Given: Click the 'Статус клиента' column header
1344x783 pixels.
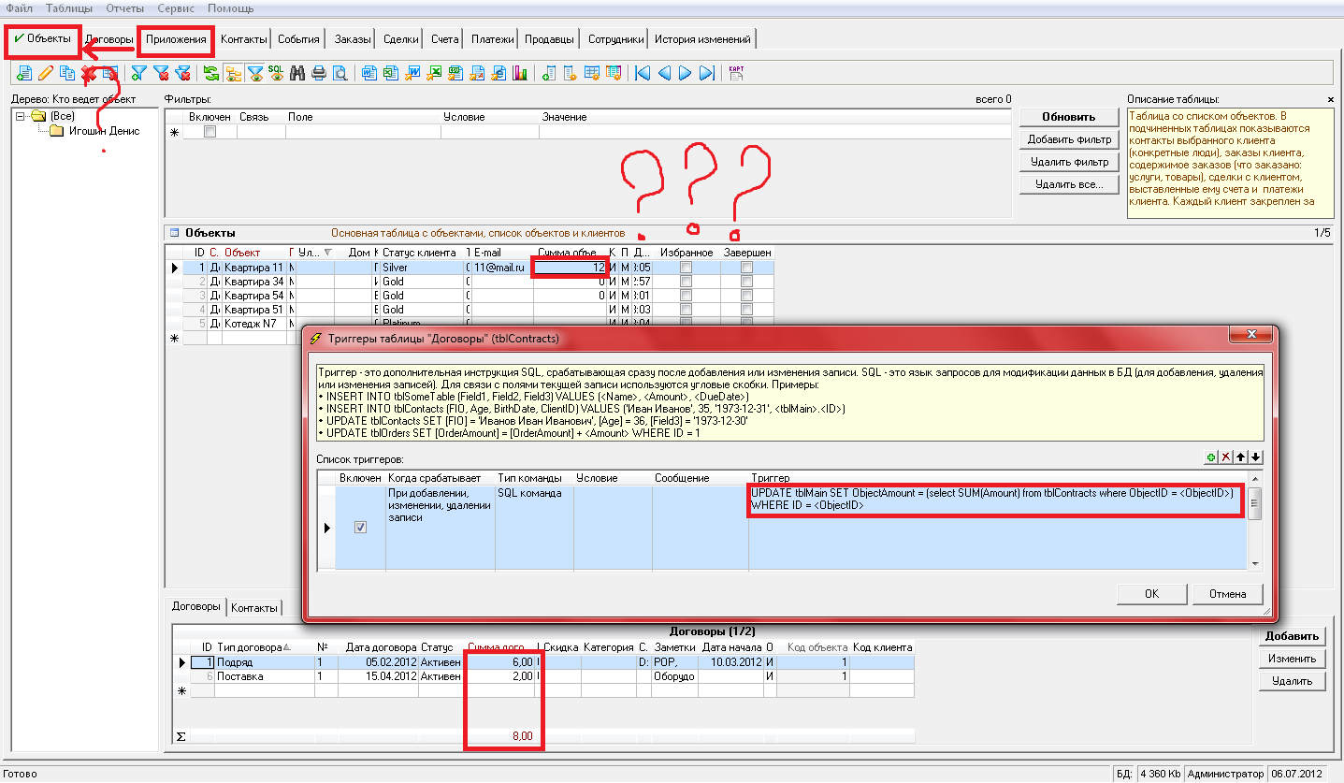Looking at the screenshot, I should [x=422, y=253].
